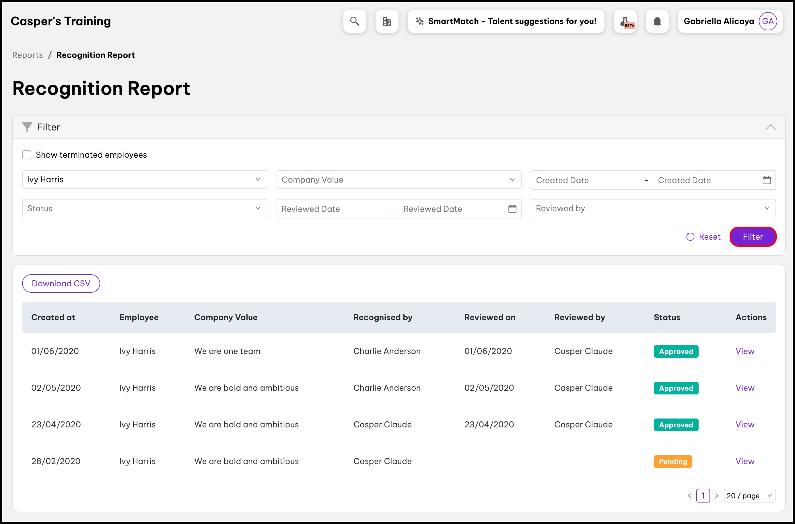The width and height of the screenshot is (795, 524).
Task: Collapse the Filter panel chevron
Action: tap(770, 127)
